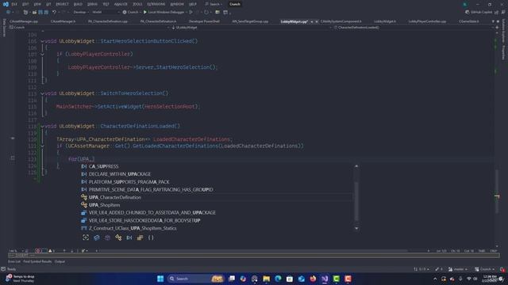Open Microsoft Edge from the taskbar

click(278, 279)
